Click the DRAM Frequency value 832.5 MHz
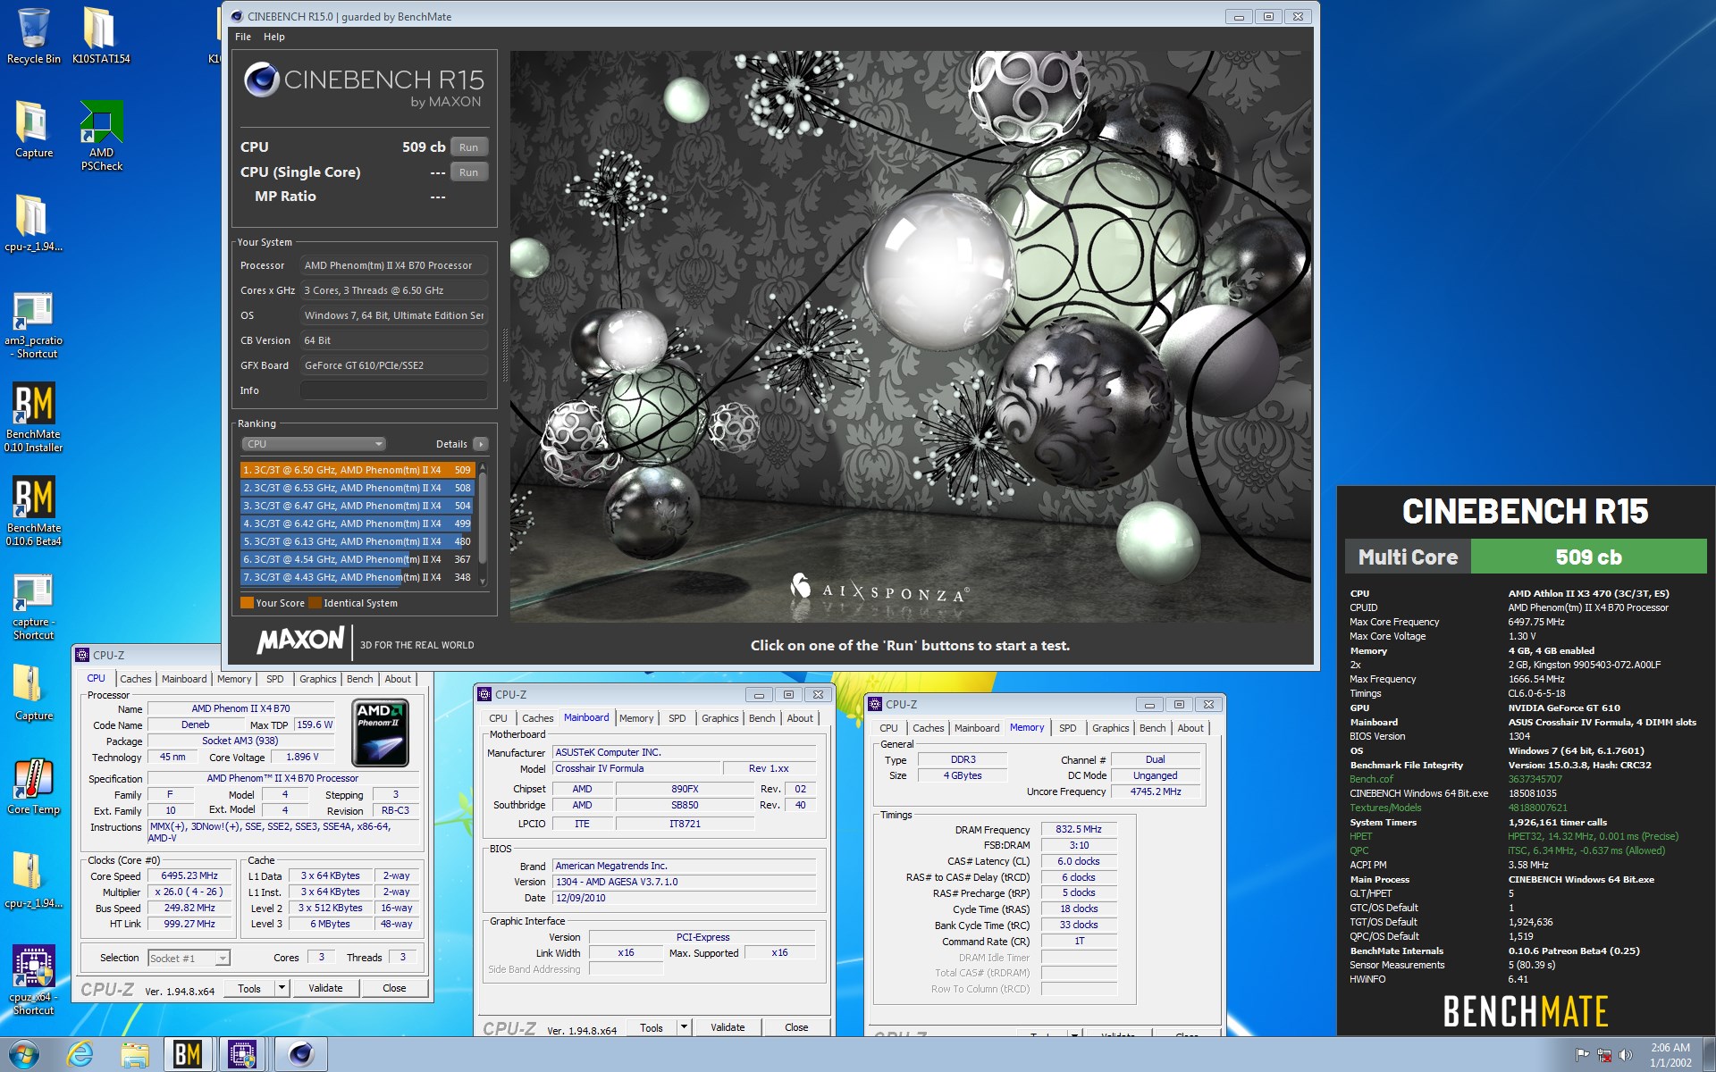1716x1072 pixels. point(1079,829)
